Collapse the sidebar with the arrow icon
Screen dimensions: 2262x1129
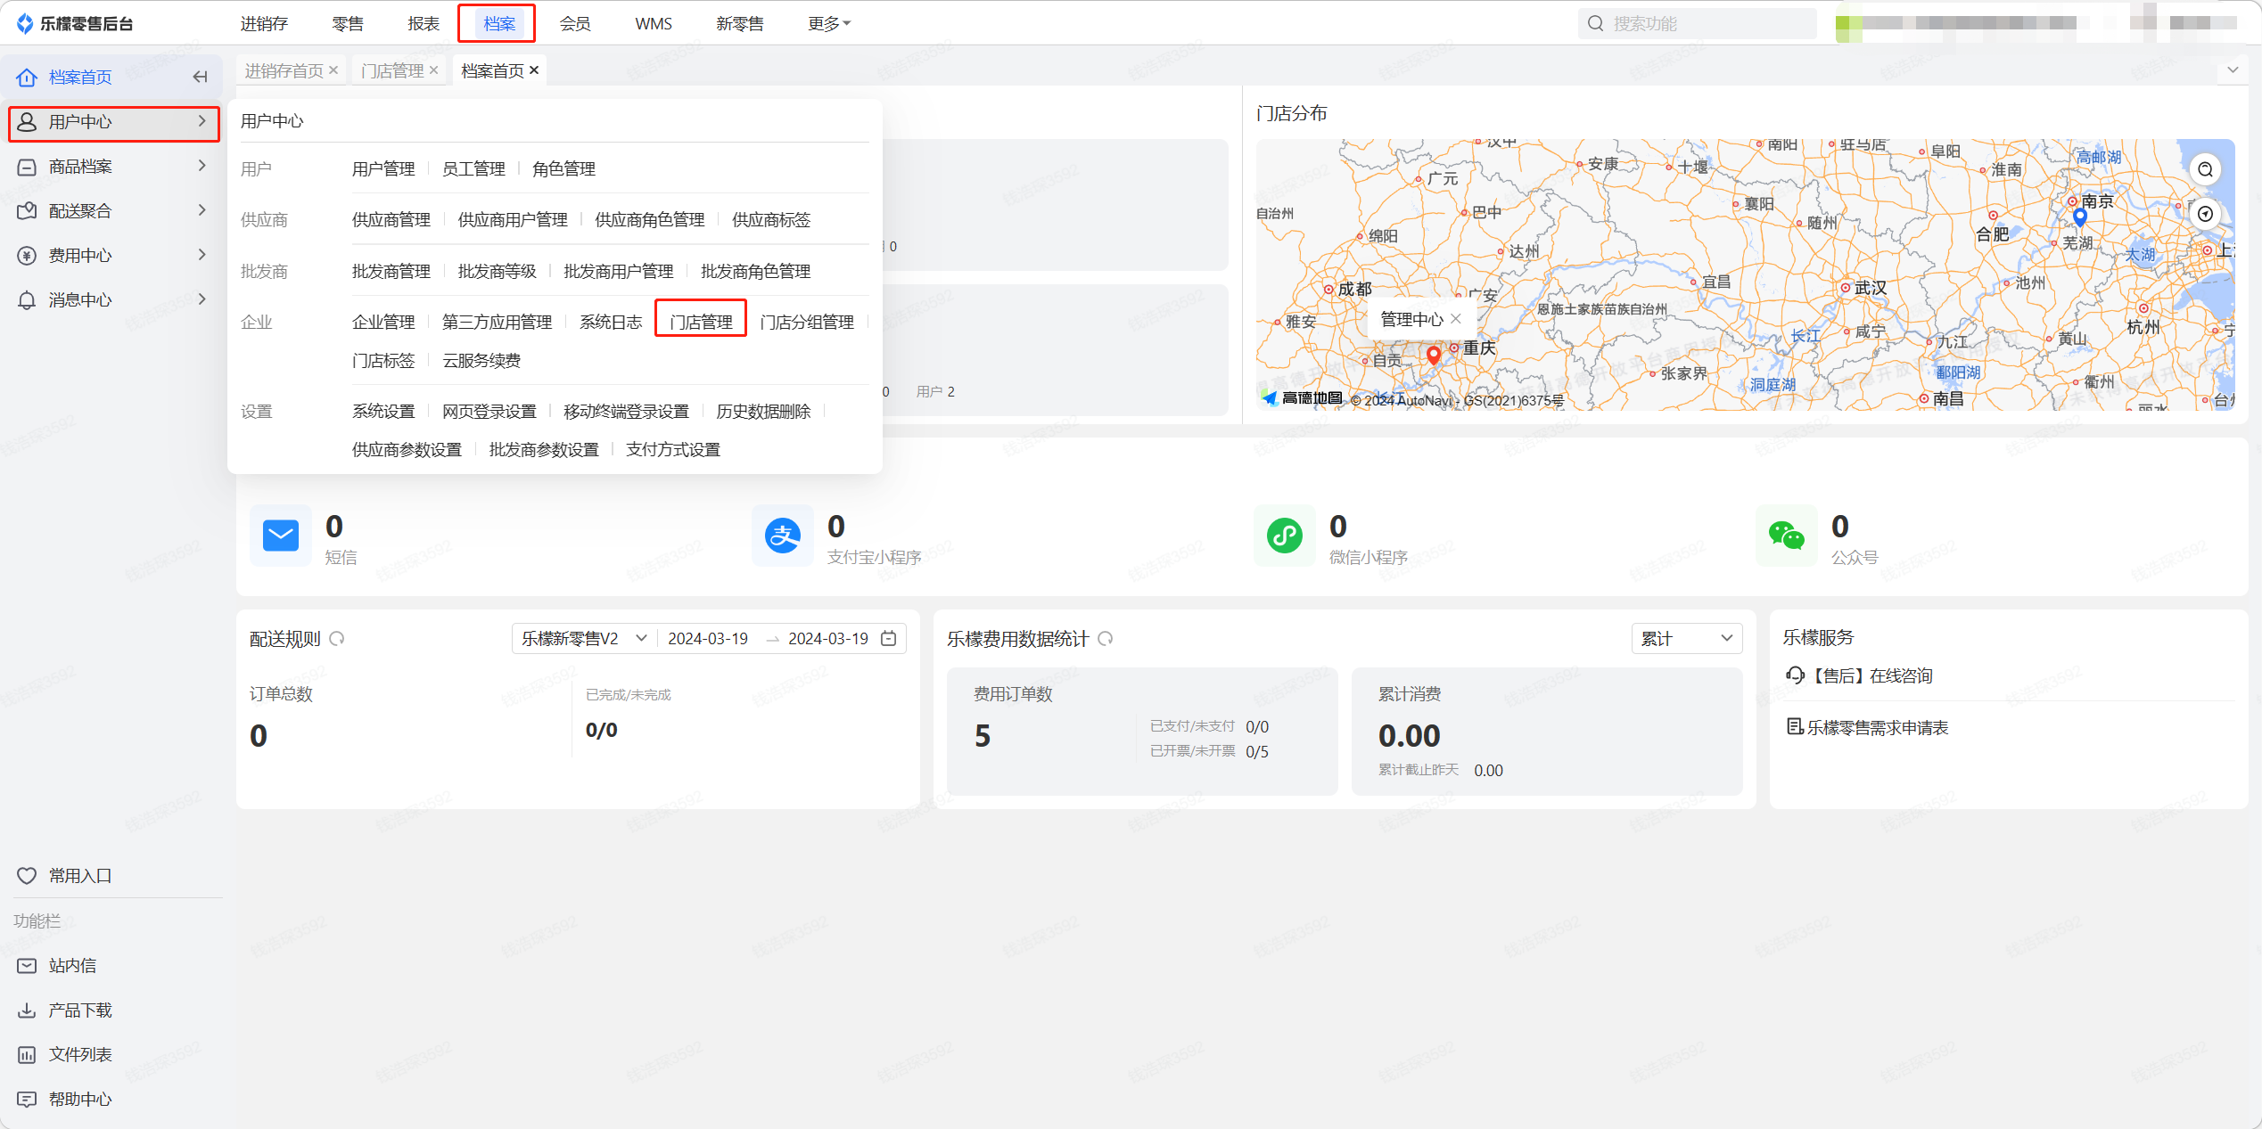tap(200, 78)
